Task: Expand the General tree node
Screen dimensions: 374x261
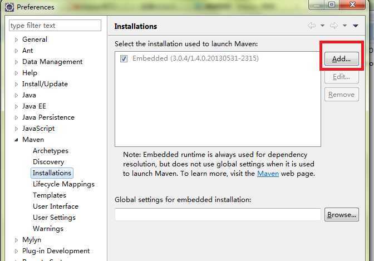Action: [16, 40]
